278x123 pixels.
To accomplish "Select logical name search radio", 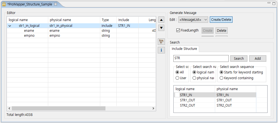I will [194, 72].
